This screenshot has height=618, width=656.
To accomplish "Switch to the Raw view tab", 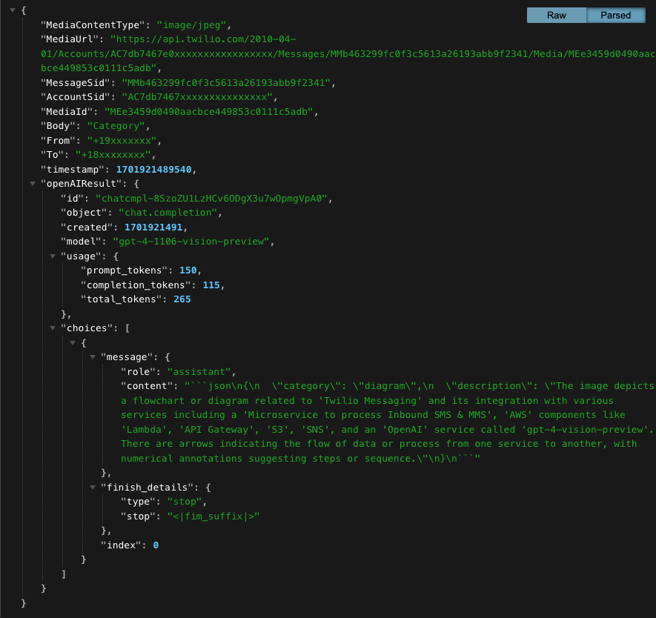I will 557,16.
